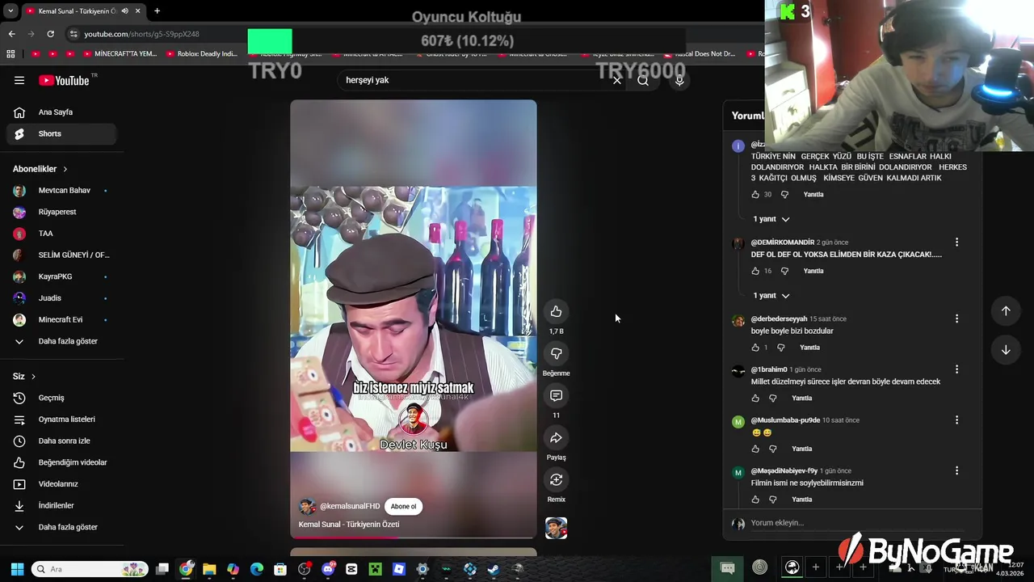Open Oynatma listeleri
The height and width of the screenshot is (582, 1034).
tap(61, 420)
